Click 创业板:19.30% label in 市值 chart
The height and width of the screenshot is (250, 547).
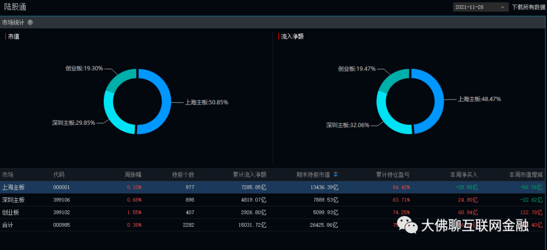(x=84, y=68)
